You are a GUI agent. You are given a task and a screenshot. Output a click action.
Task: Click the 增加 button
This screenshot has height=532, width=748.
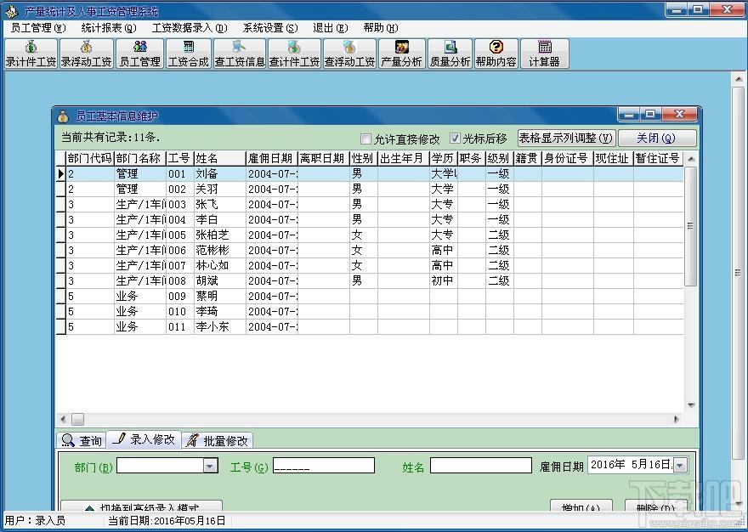point(581,506)
